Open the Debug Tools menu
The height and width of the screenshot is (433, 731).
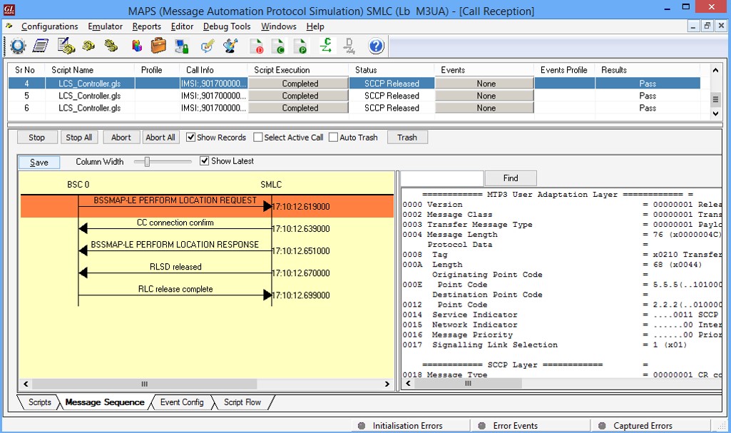pyautogui.click(x=227, y=26)
